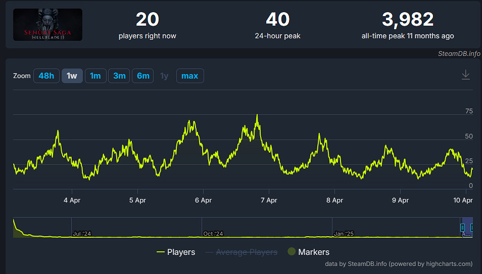Switch the chart zoom to 1m

95,76
